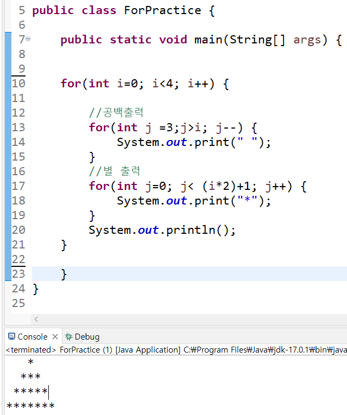Click the horizontal scrollbar left arrow
347x415 pixels.
(x=36, y=320)
